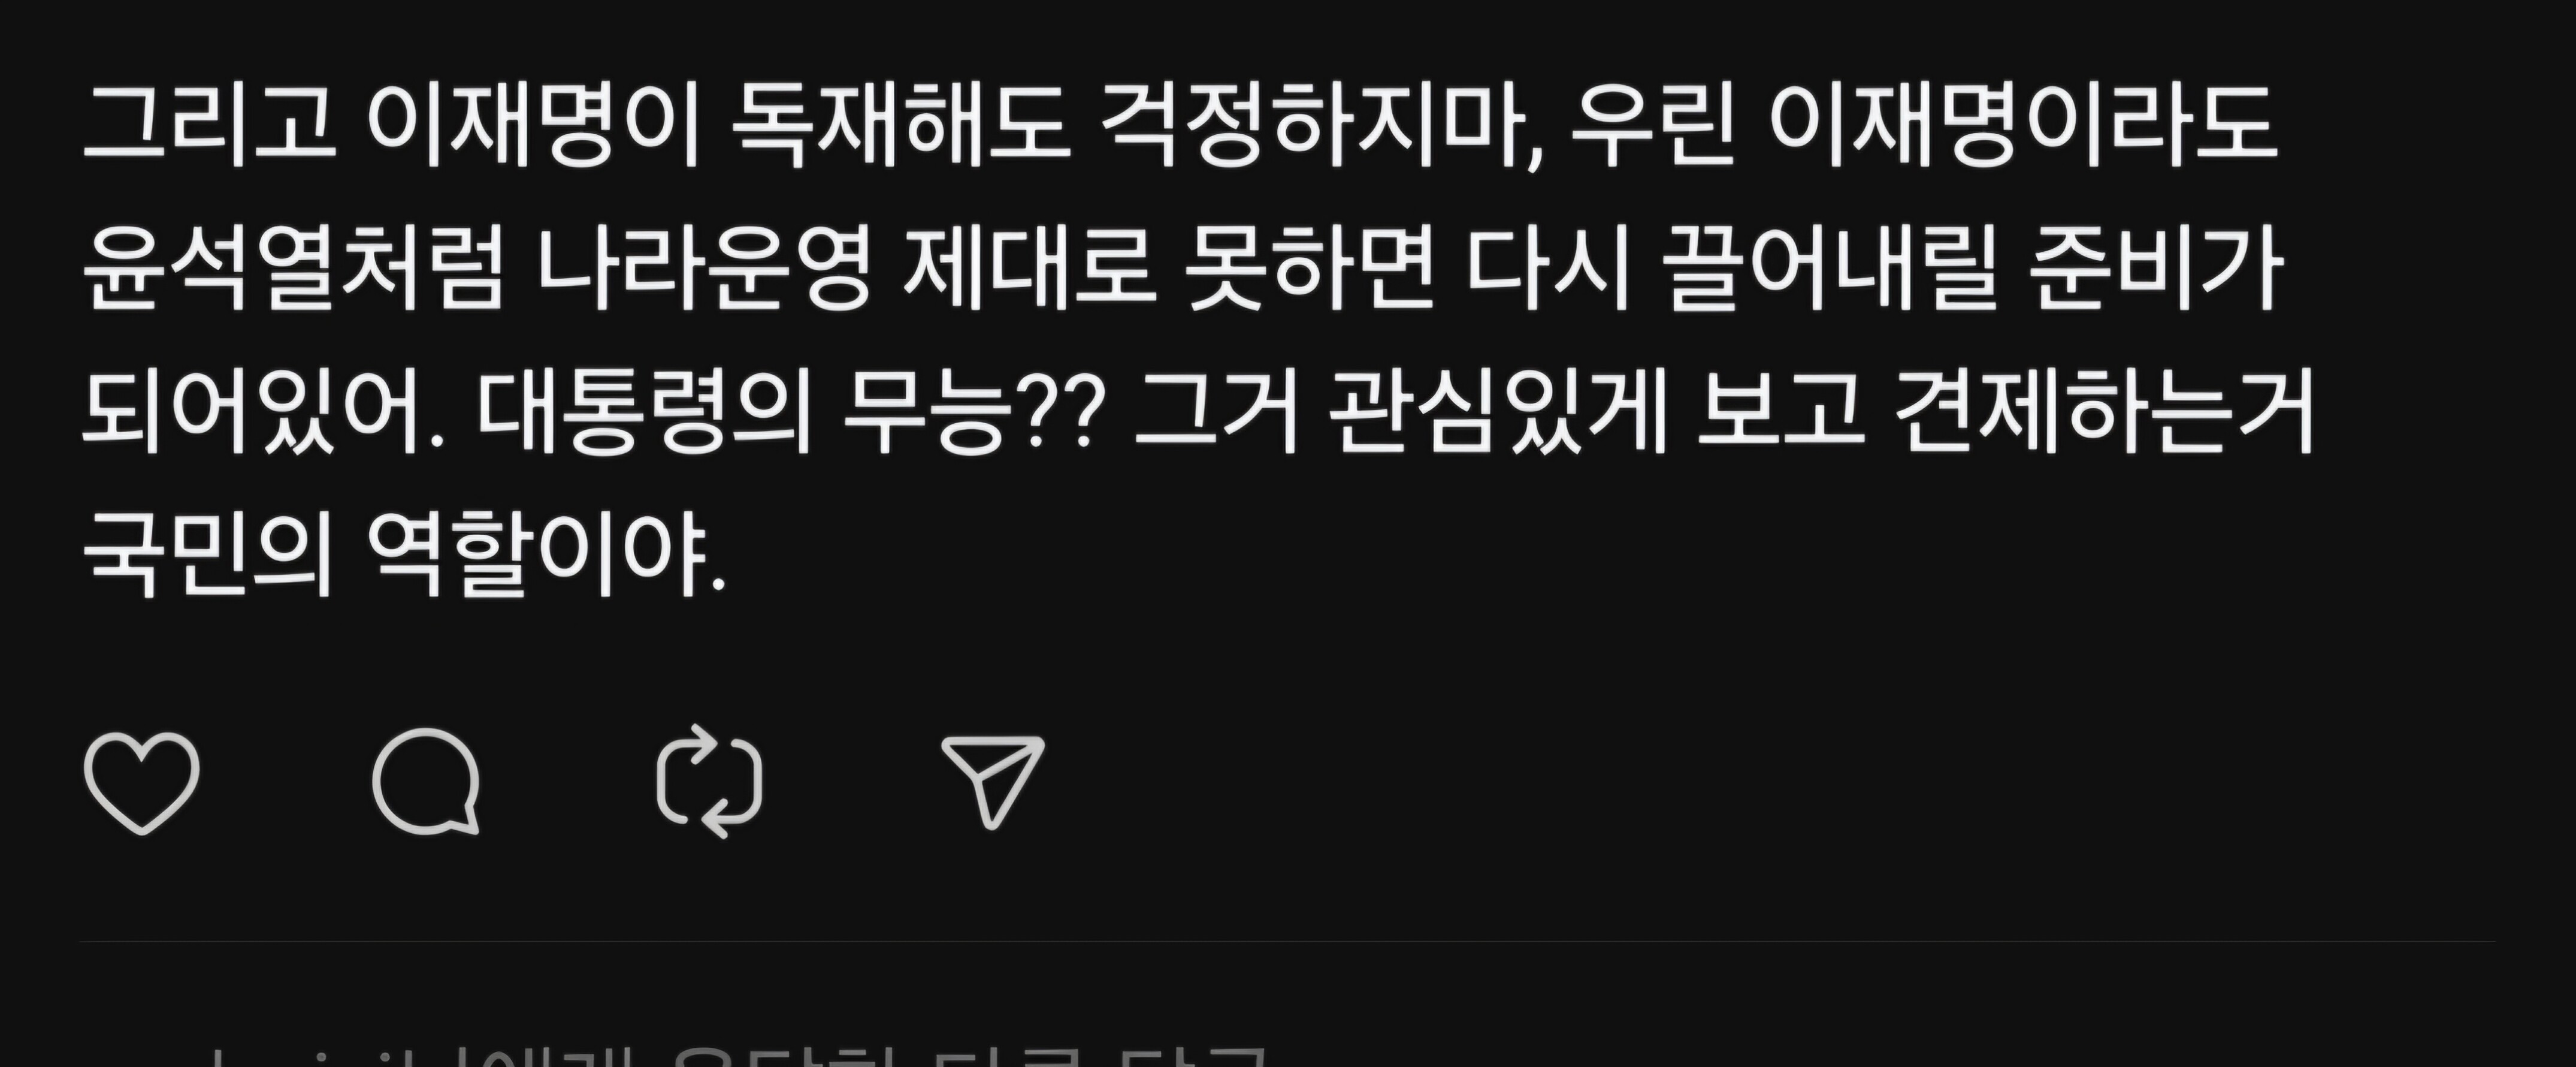Like the post with the heart icon
This screenshot has height=1067, width=2576.
141,782
